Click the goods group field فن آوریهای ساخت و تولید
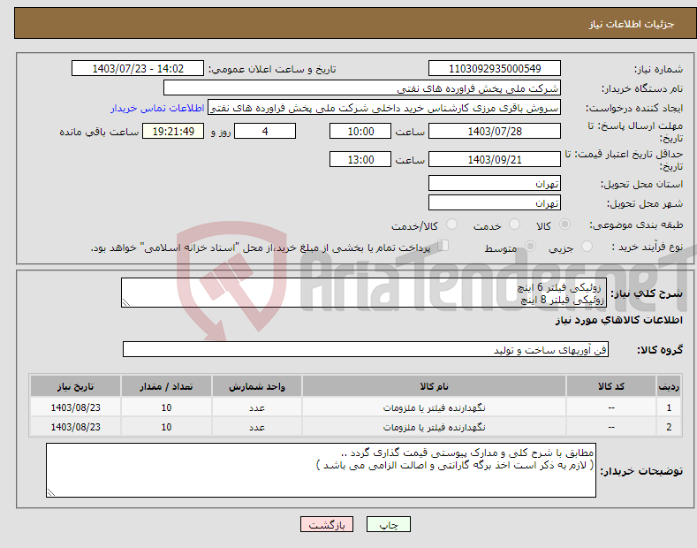697x548 pixels. [366, 350]
